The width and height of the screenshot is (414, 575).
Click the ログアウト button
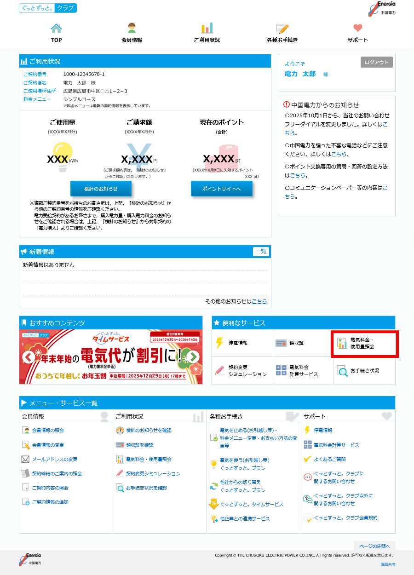[x=376, y=63]
